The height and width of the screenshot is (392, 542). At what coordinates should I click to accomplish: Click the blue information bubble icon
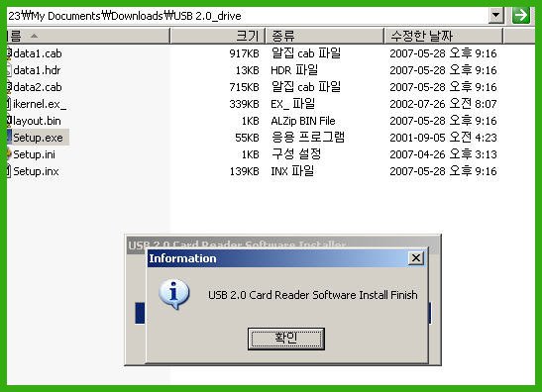[173, 294]
